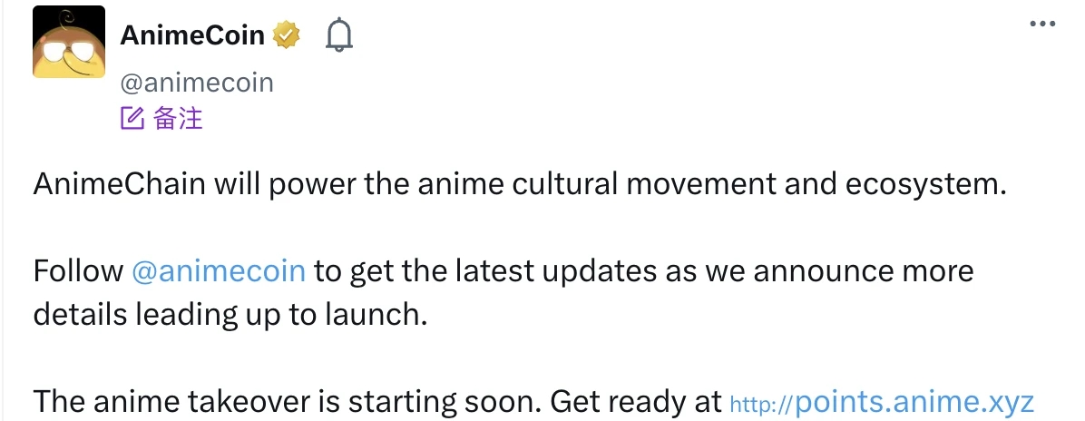1085x421 pixels.
Task: Click the gray @animecoin handle under the name
Action: point(197,83)
